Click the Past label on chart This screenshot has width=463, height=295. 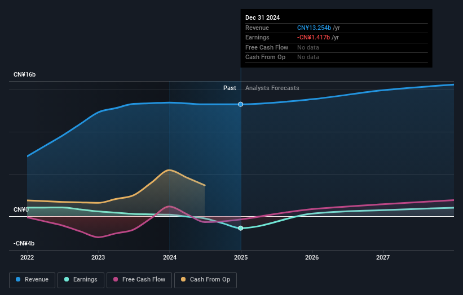pyautogui.click(x=230, y=88)
